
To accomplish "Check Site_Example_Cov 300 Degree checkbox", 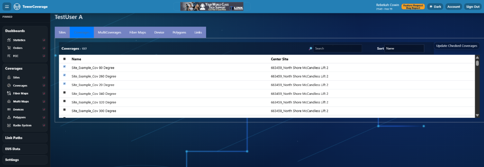I will (x=65, y=109).
